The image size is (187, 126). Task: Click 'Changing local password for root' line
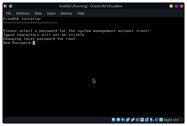click(39, 39)
